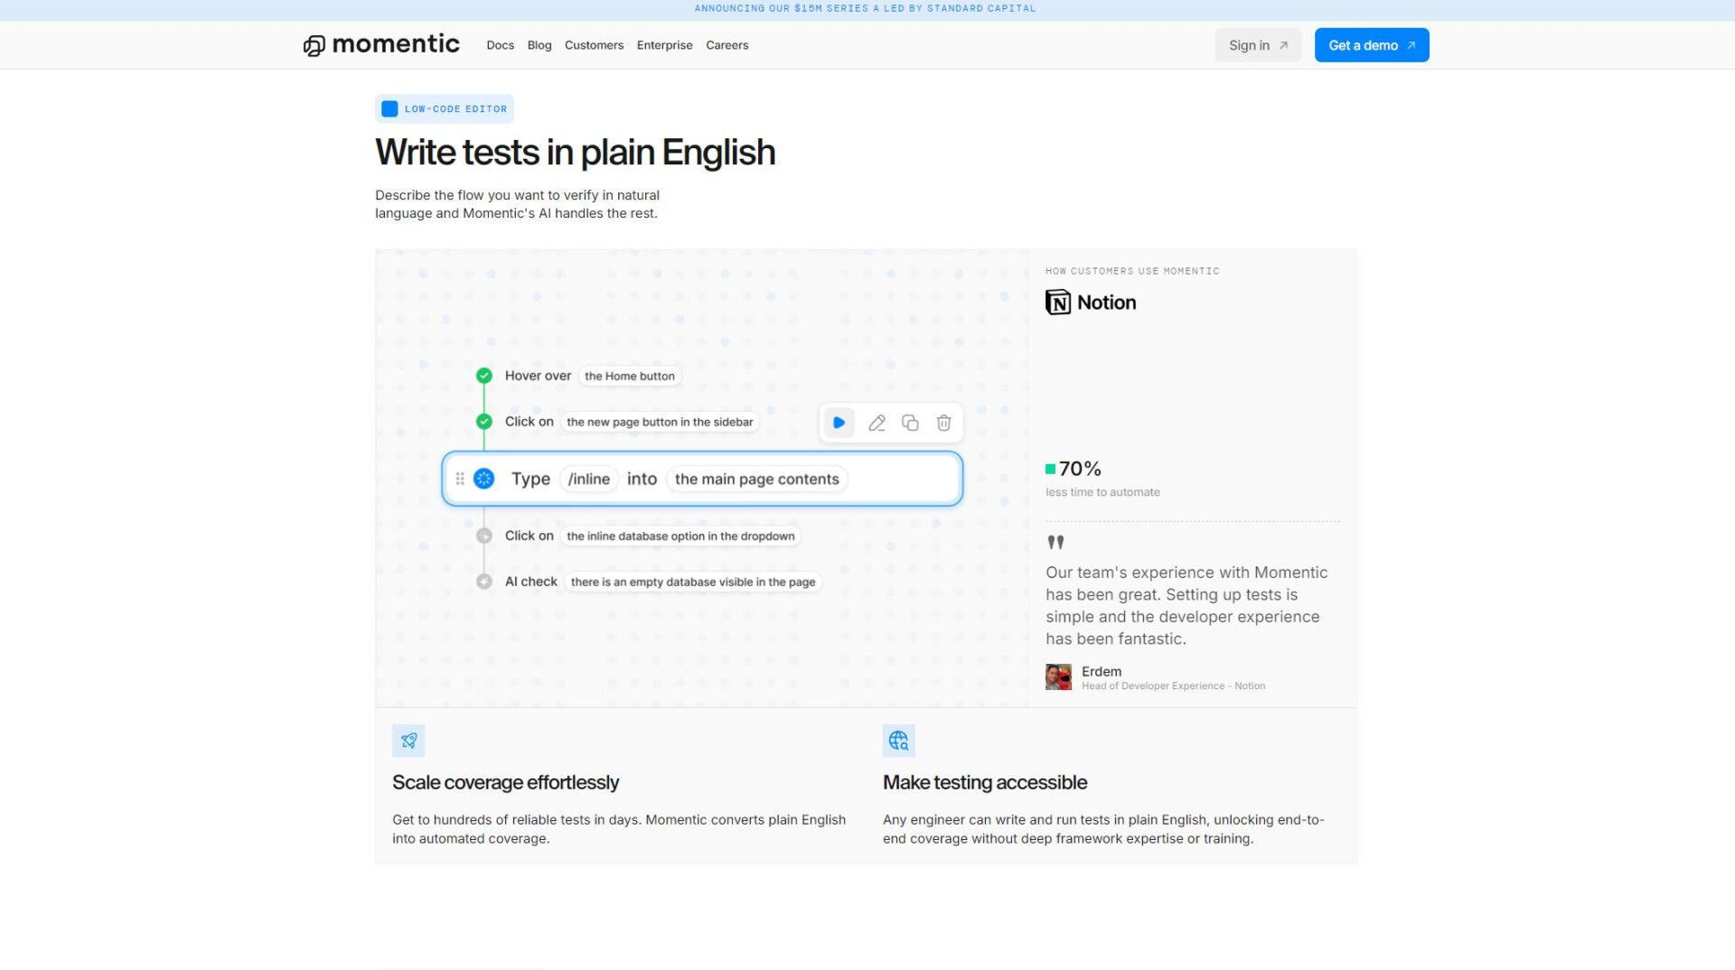Image resolution: width=1735 pixels, height=970 pixels.
Task: Click the Sign in button
Action: (1257, 45)
